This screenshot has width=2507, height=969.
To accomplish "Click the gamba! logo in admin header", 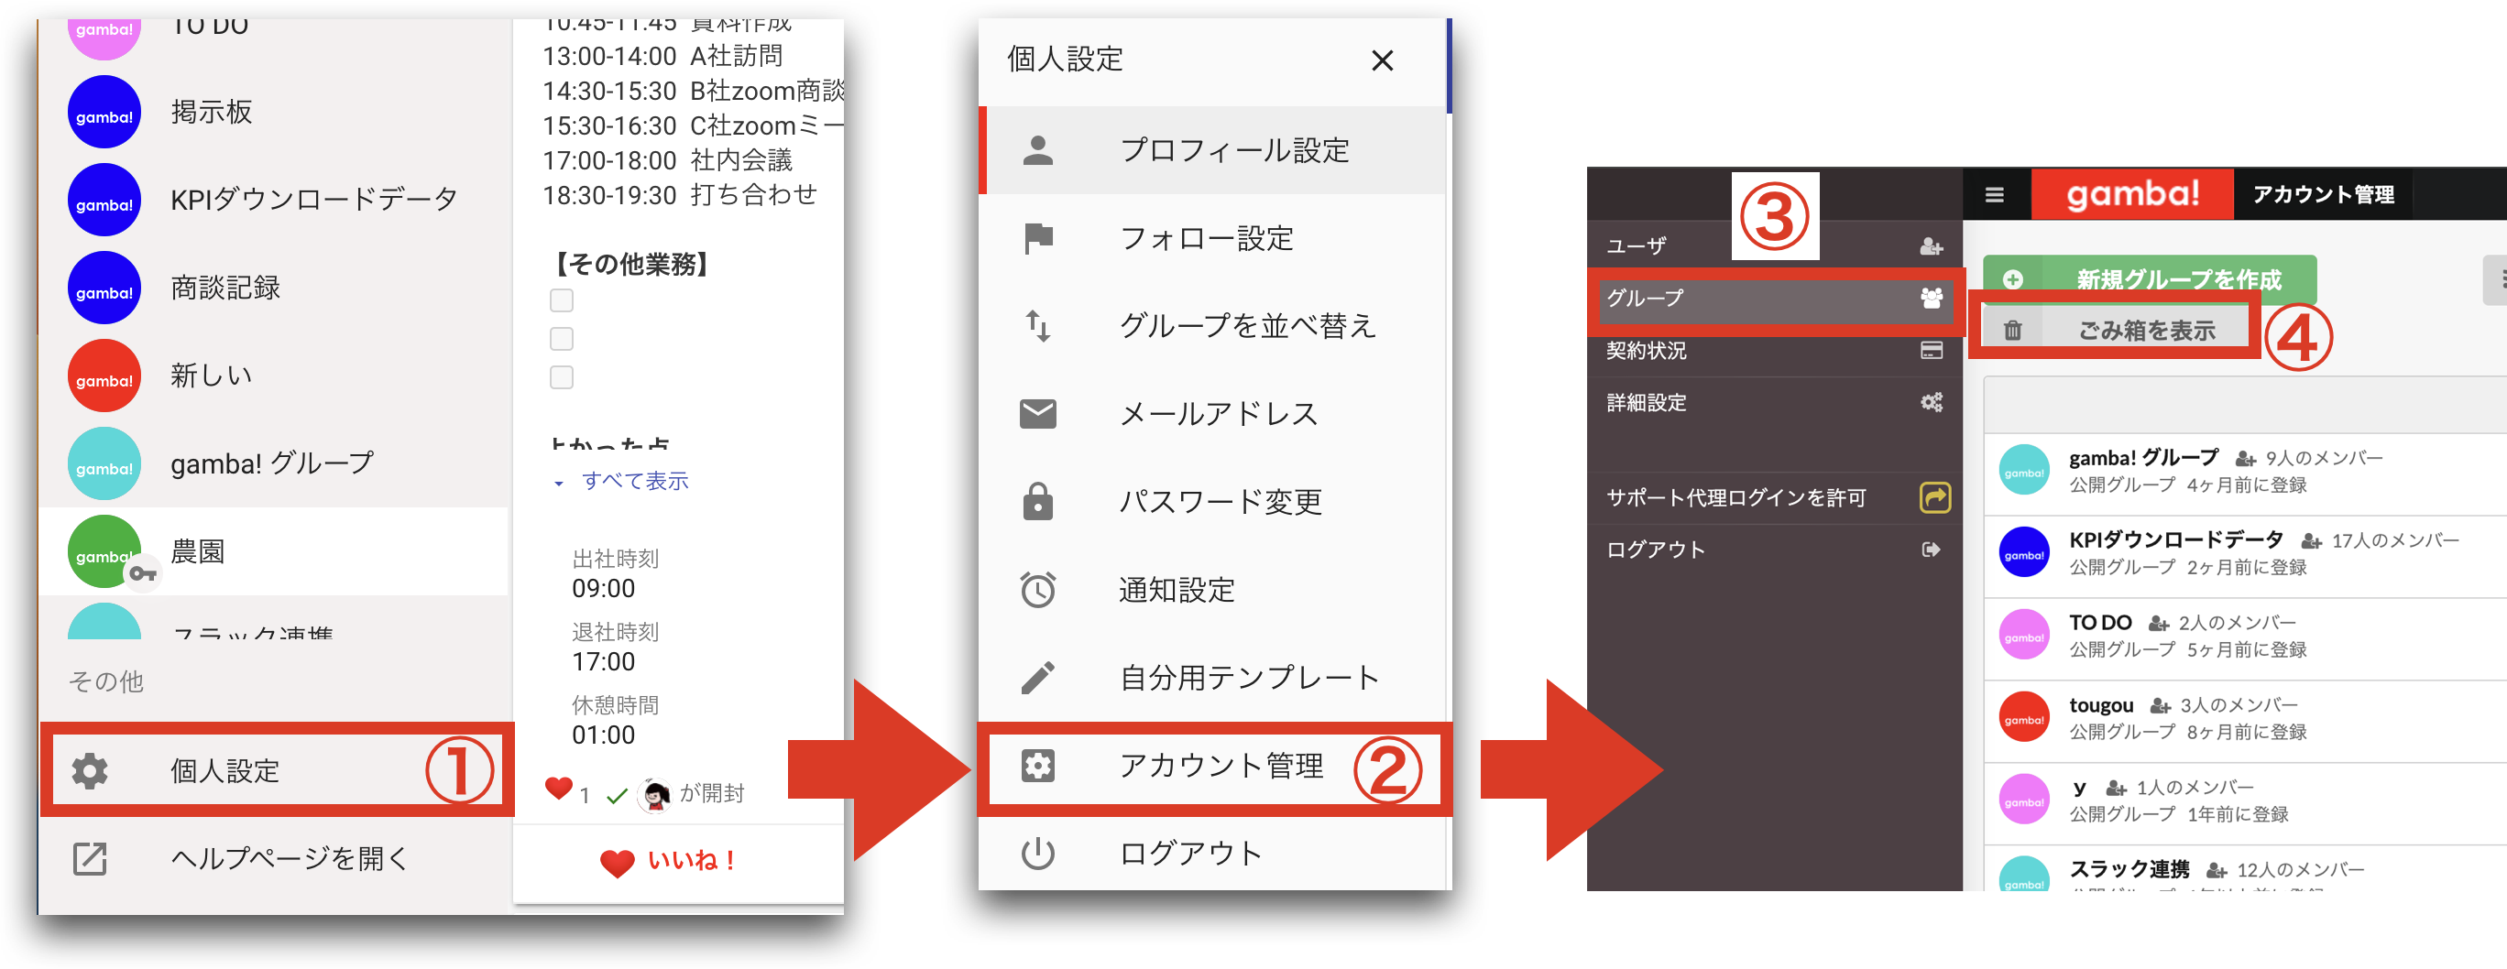I will click(2132, 194).
